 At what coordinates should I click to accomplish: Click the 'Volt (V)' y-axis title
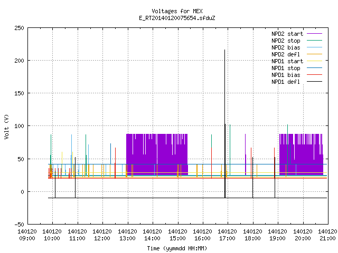coord(6,126)
